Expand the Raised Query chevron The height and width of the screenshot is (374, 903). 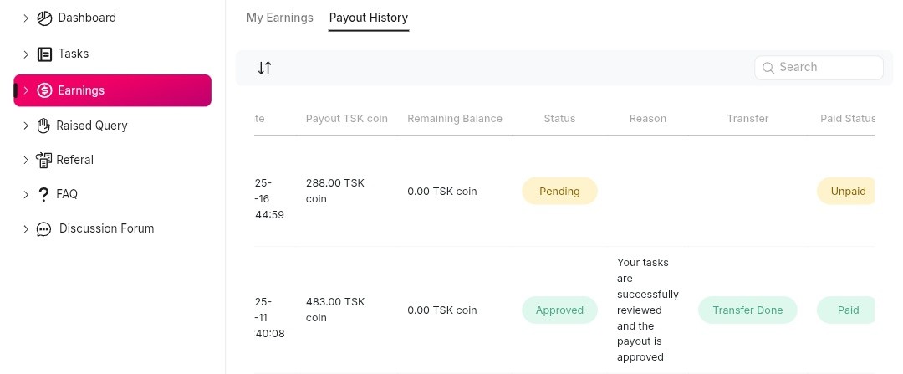coord(26,126)
